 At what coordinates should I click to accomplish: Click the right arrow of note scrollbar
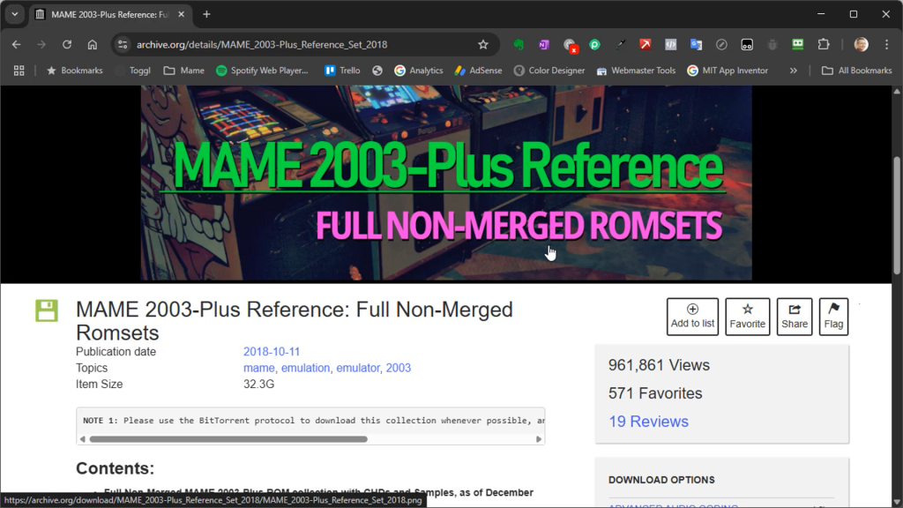coord(539,439)
